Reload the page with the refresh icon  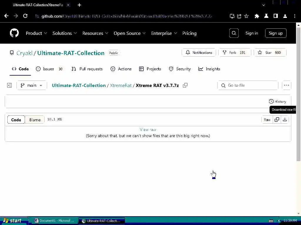pyautogui.click(x=25, y=16)
